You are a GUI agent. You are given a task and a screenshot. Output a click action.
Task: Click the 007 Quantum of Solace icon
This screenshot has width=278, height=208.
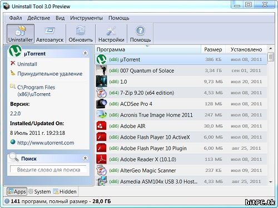101,70
